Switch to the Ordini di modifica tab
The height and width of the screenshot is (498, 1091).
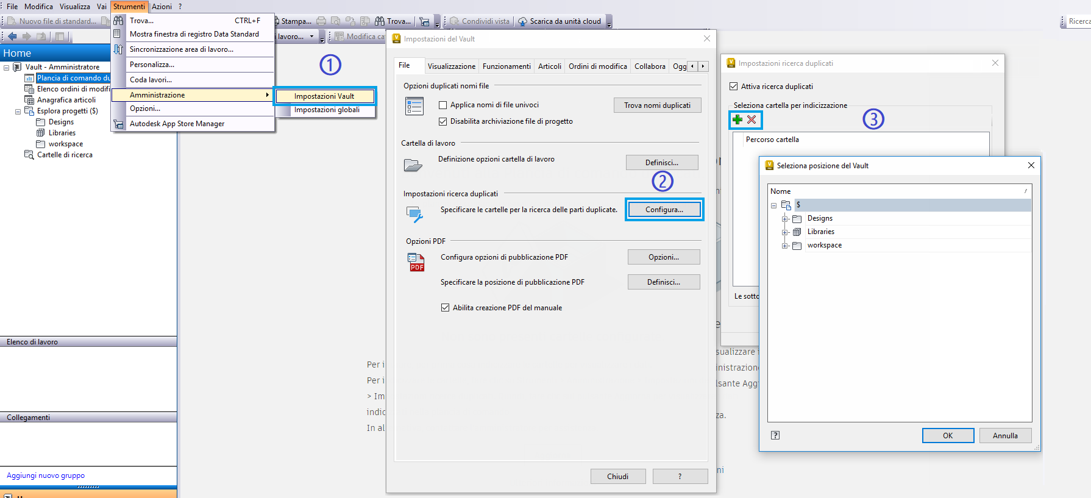598,66
